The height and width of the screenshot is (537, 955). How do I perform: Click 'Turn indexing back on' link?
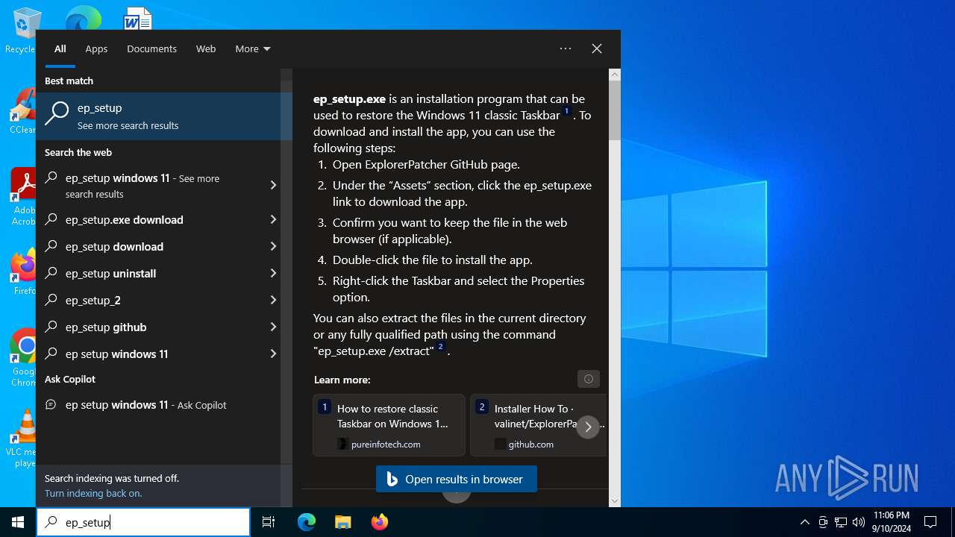pyautogui.click(x=93, y=493)
